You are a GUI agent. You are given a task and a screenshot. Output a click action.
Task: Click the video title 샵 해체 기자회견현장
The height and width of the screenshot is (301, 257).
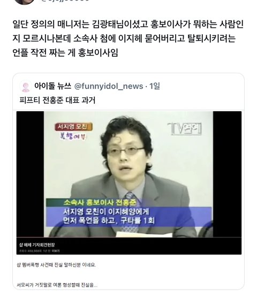(37, 245)
